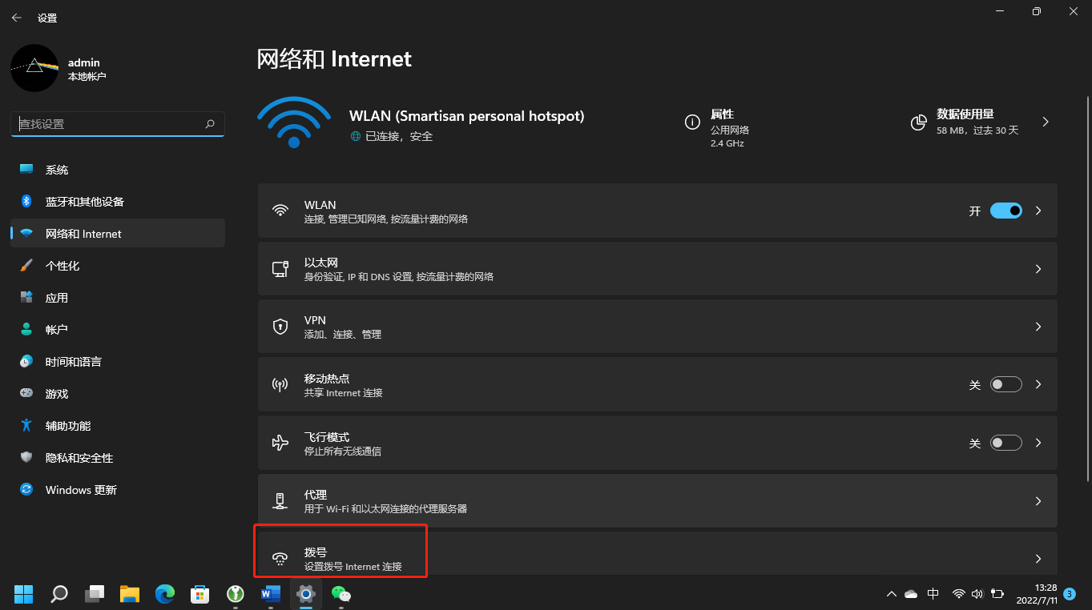Viewport: 1092px width, 610px height.
Task: Expand Ethernet settings chevron
Action: tap(1038, 269)
